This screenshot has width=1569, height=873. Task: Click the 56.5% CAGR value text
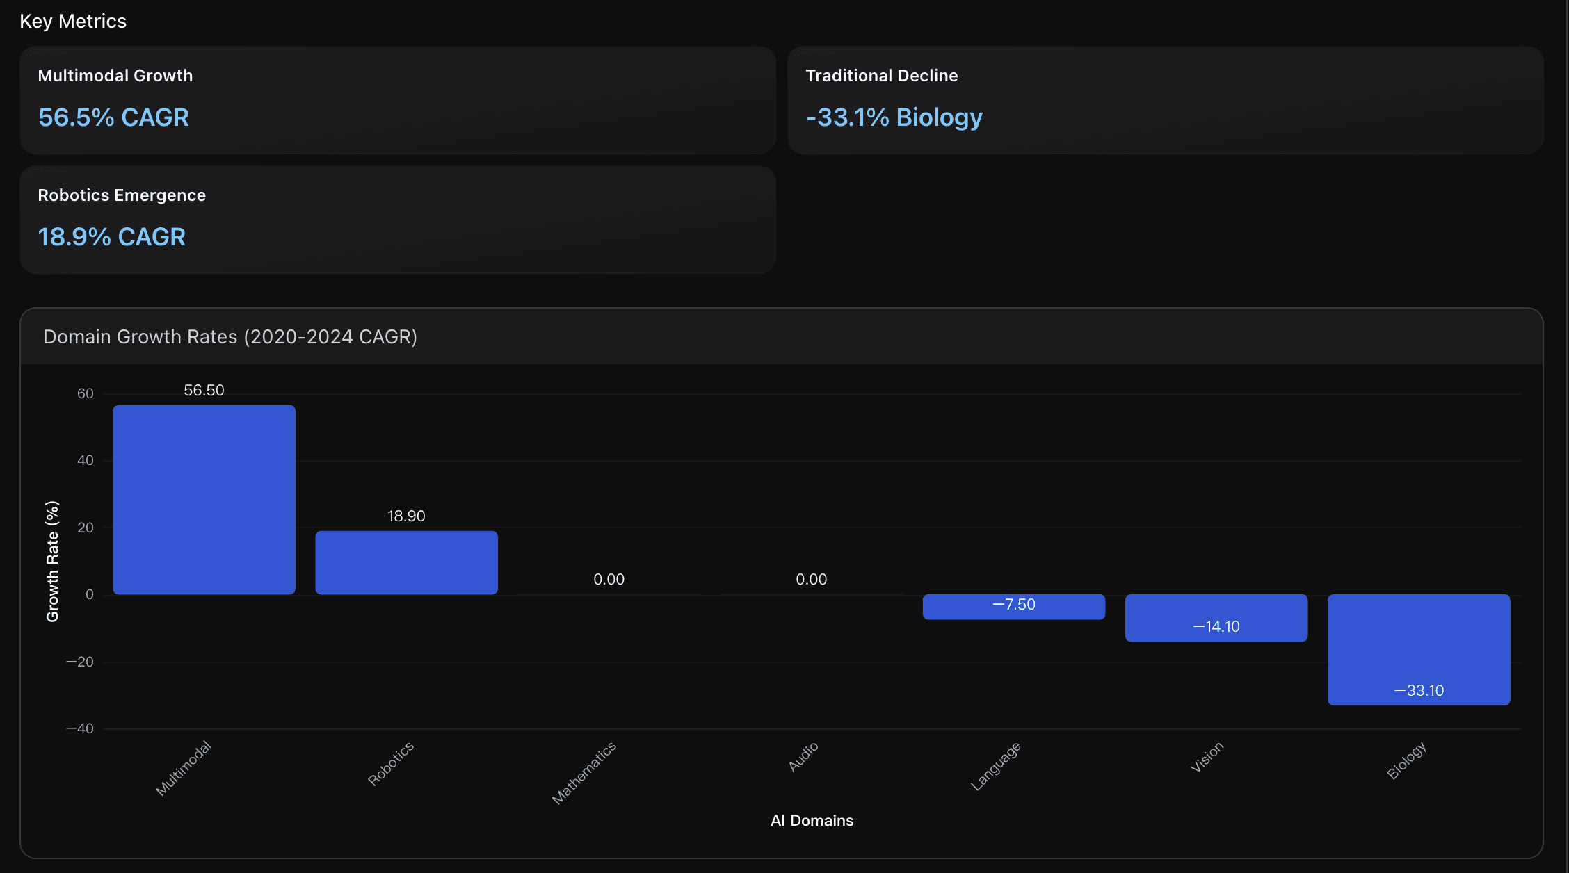(x=113, y=117)
